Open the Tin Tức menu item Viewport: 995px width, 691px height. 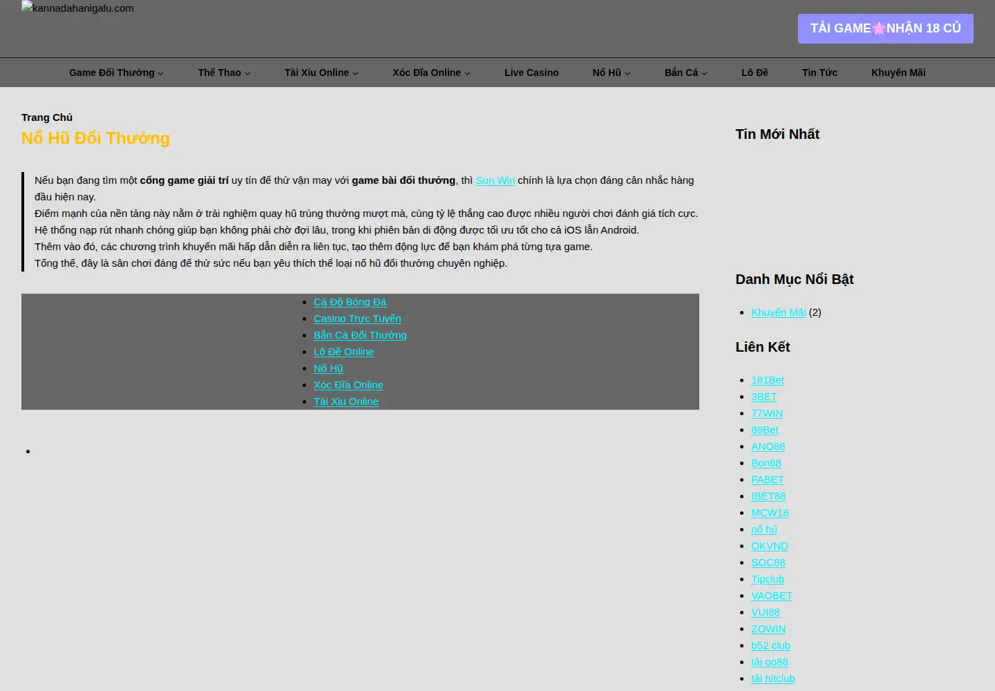click(819, 73)
